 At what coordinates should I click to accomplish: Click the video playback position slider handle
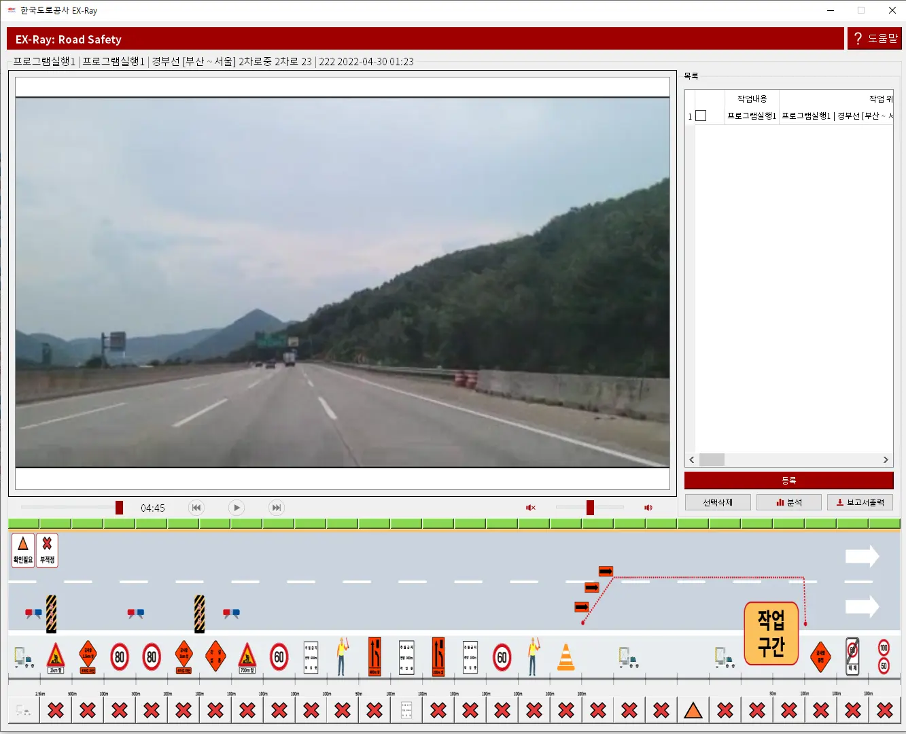(x=120, y=508)
